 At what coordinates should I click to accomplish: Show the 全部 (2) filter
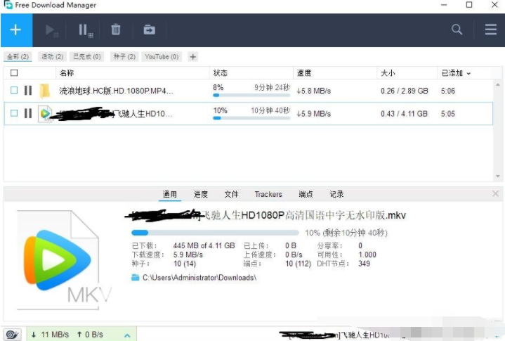pyautogui.click(x=18, y=57)
